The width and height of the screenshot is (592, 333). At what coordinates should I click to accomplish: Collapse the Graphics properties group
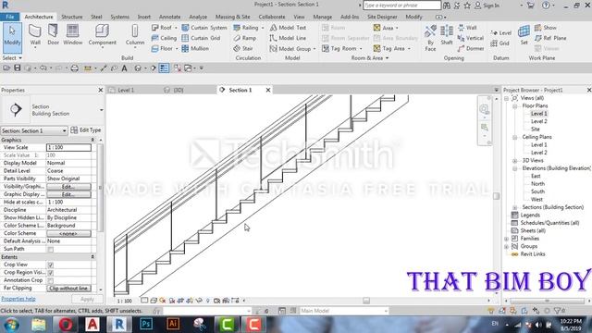click(92, 140)
